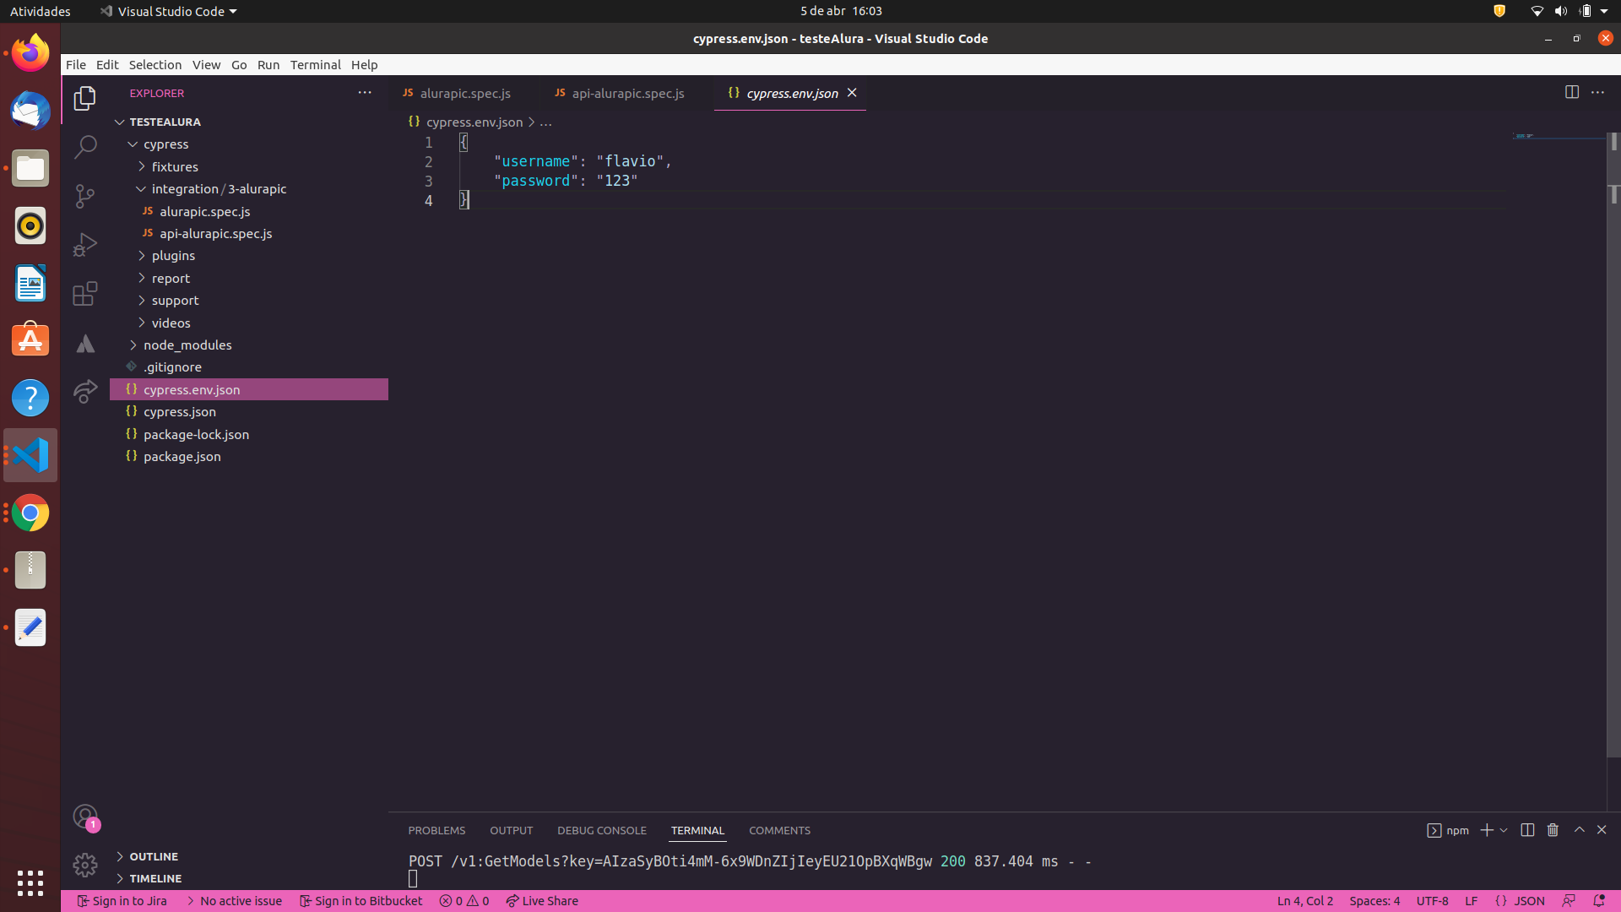Screen dimensions: 1621x912
Task: Open Source Control view
Action: [84, 196]
